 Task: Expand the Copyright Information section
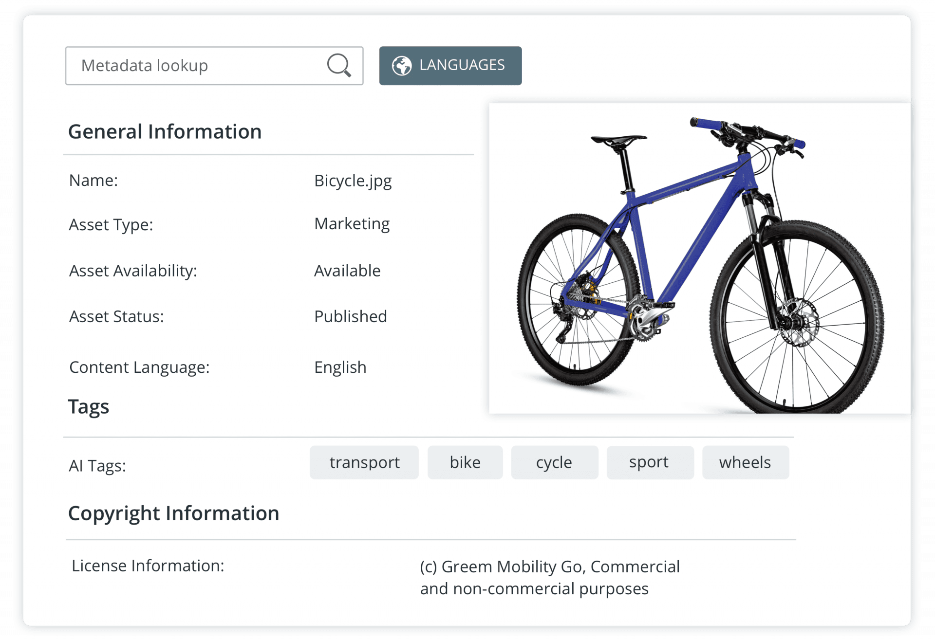pos(174,513)
